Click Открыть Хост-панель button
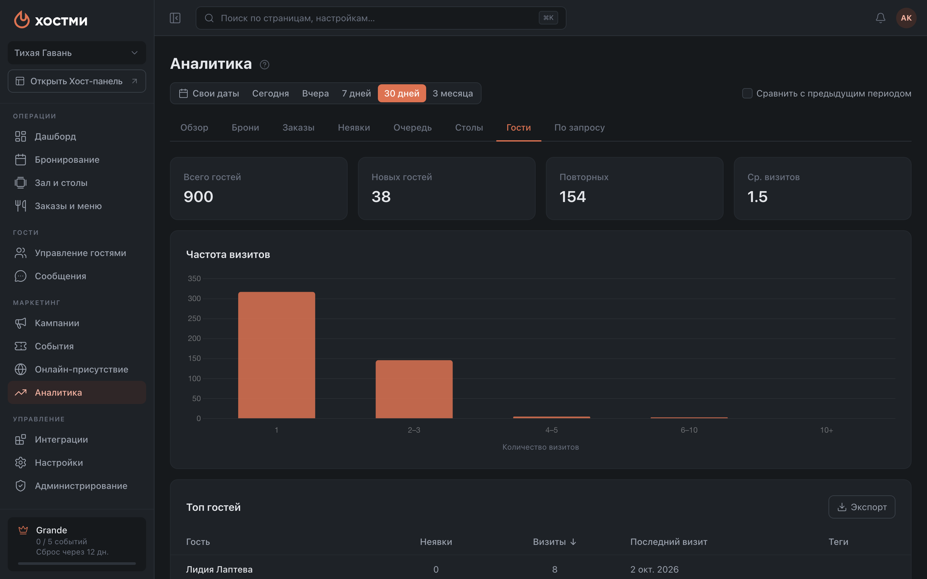 click(x=77, y=81)
